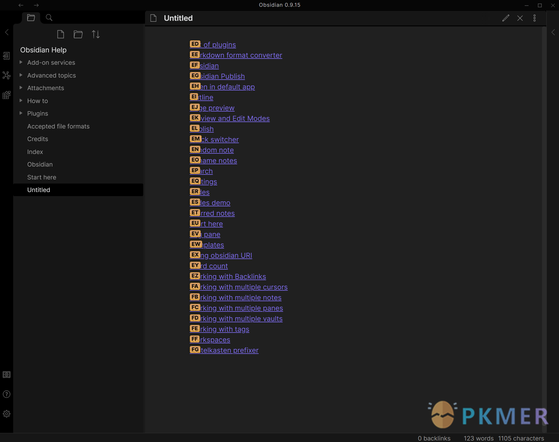Follow the 'Working with Backlinks' link
Screen dimensions: 559x442
pos(228,276)
